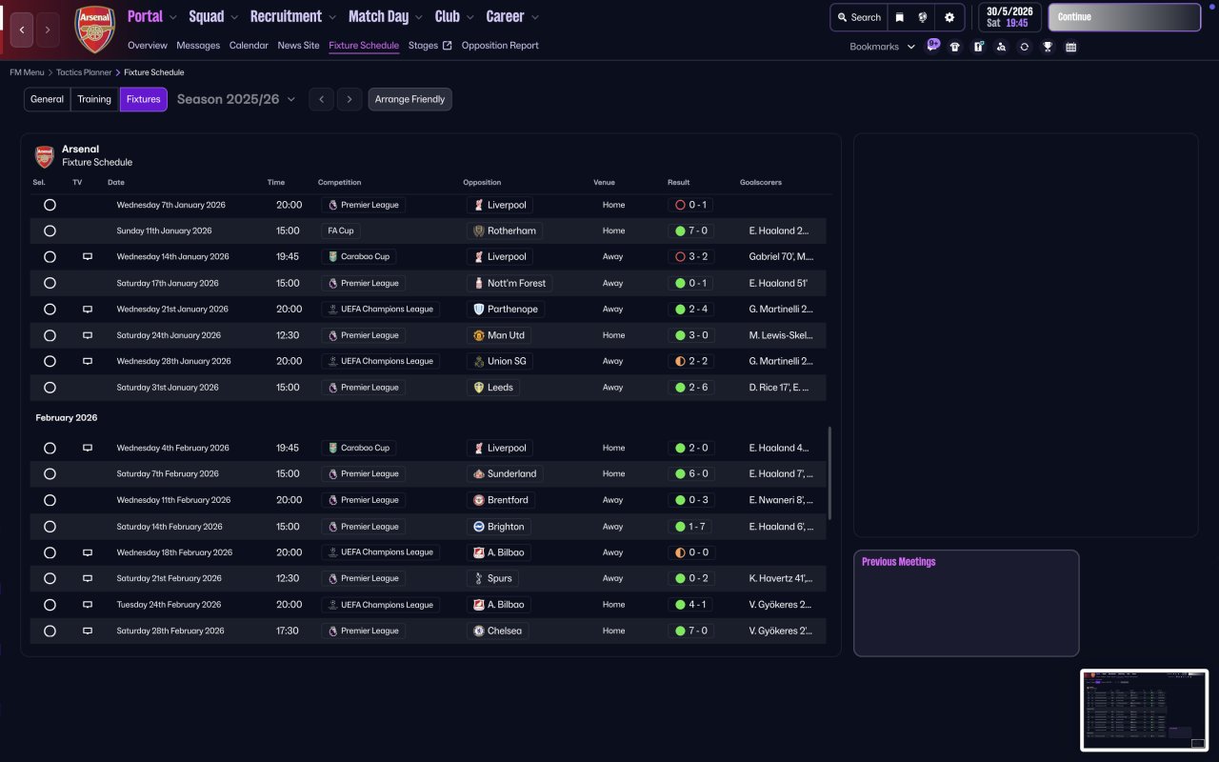Go to previous season arrow button
Screen dimensions: 1219x762
pyautogui.click(x=321, y=99)
